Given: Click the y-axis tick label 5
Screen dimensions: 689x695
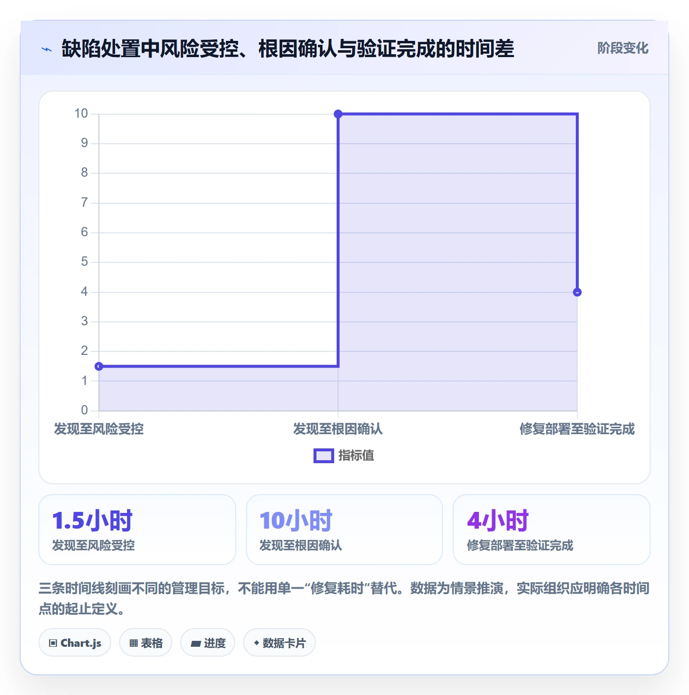Looking at the screenshot, I should coord(85,262).
